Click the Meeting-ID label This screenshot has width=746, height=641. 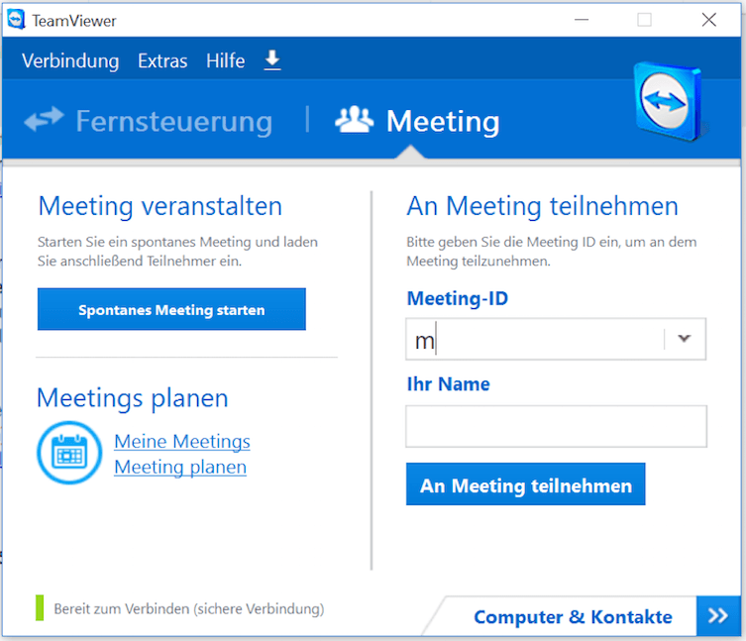(x=458, y=298)
